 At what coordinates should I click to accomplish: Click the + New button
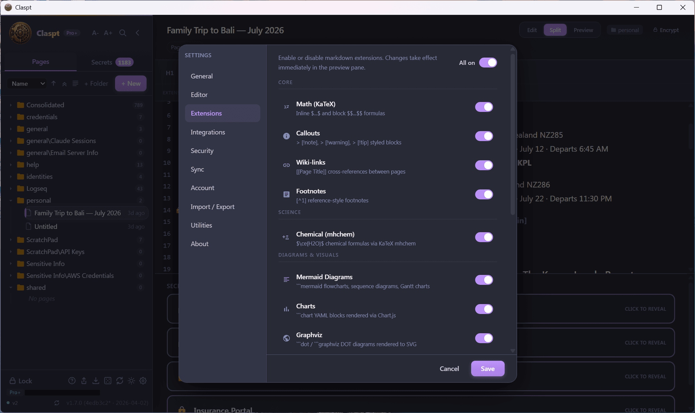pos(131,83)
